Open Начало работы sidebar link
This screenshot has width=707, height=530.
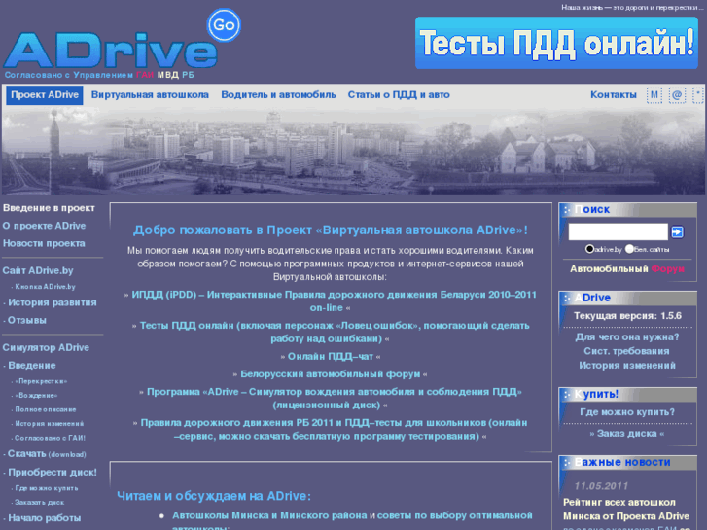coord(45,518)
